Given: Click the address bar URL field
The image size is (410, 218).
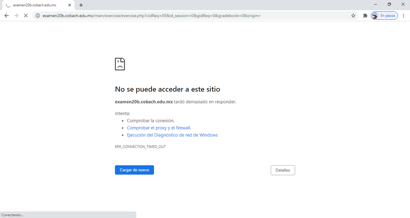Looking at the screenshot, I should 195,16.
